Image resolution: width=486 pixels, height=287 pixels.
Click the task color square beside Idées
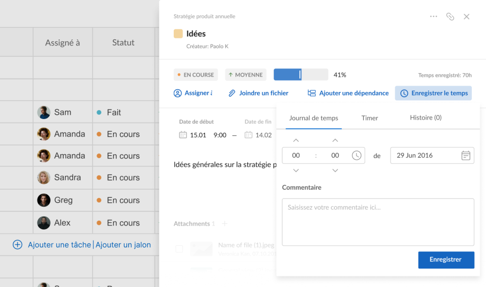[178, 34]
